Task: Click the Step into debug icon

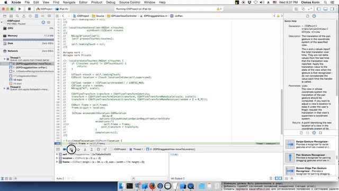Action: coord(85,150)
